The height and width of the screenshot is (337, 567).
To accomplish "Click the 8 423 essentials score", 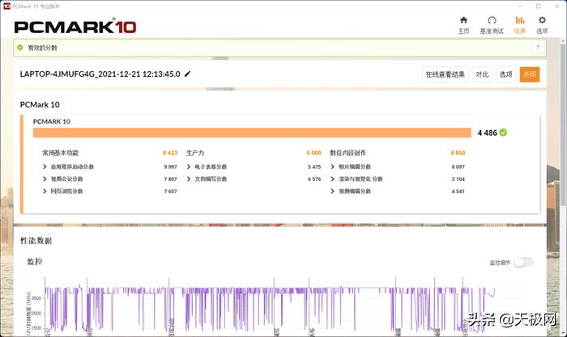I will tap(170, 153).
